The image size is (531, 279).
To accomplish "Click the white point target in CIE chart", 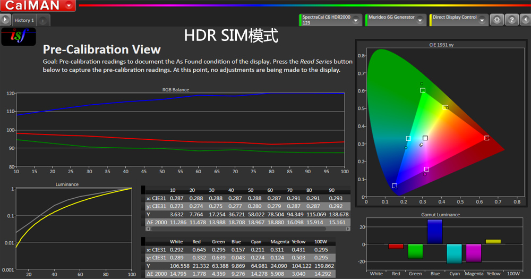I will coord(425,138).
